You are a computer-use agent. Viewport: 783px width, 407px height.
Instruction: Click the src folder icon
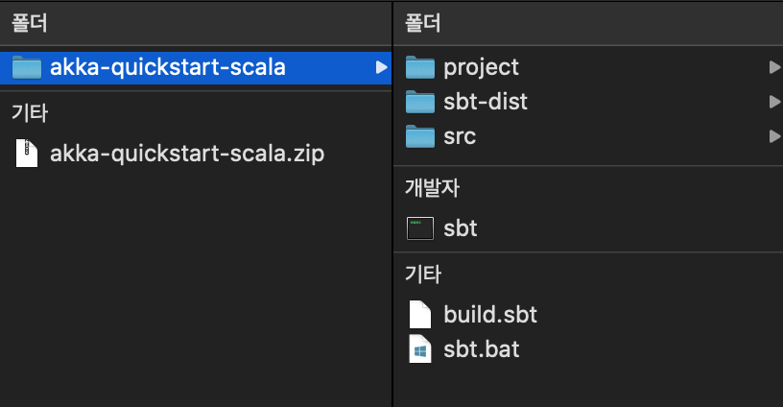(x=420, y=136)
